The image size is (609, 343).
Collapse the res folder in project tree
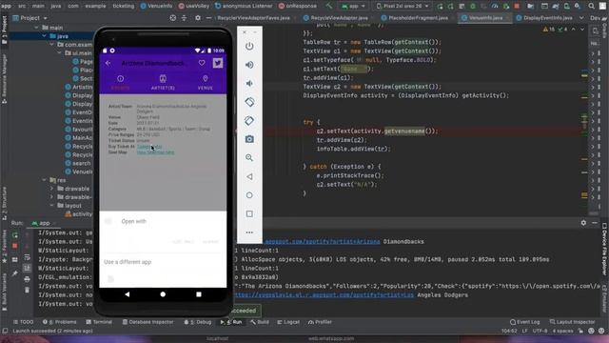(44, 180)
